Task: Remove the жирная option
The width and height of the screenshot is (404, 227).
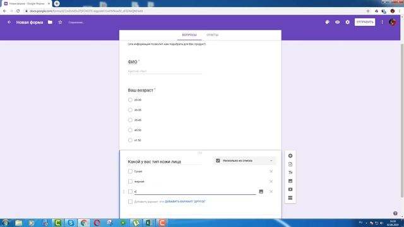Action: [271, 182]
